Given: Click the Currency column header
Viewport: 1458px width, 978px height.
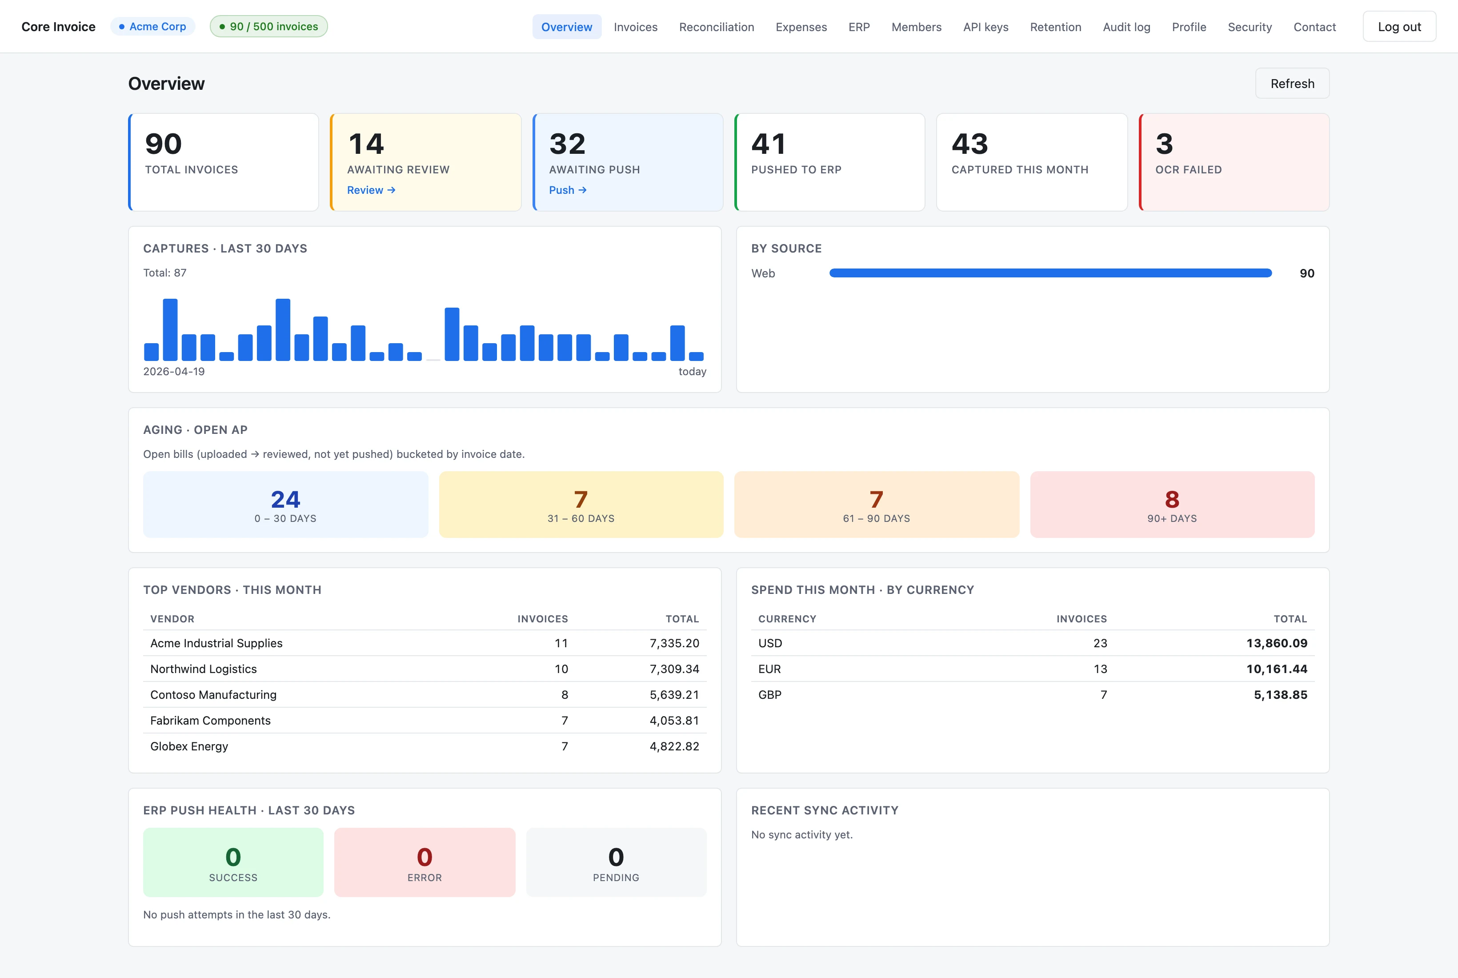Looking at the screenshot, I should (x=787, y=619).
